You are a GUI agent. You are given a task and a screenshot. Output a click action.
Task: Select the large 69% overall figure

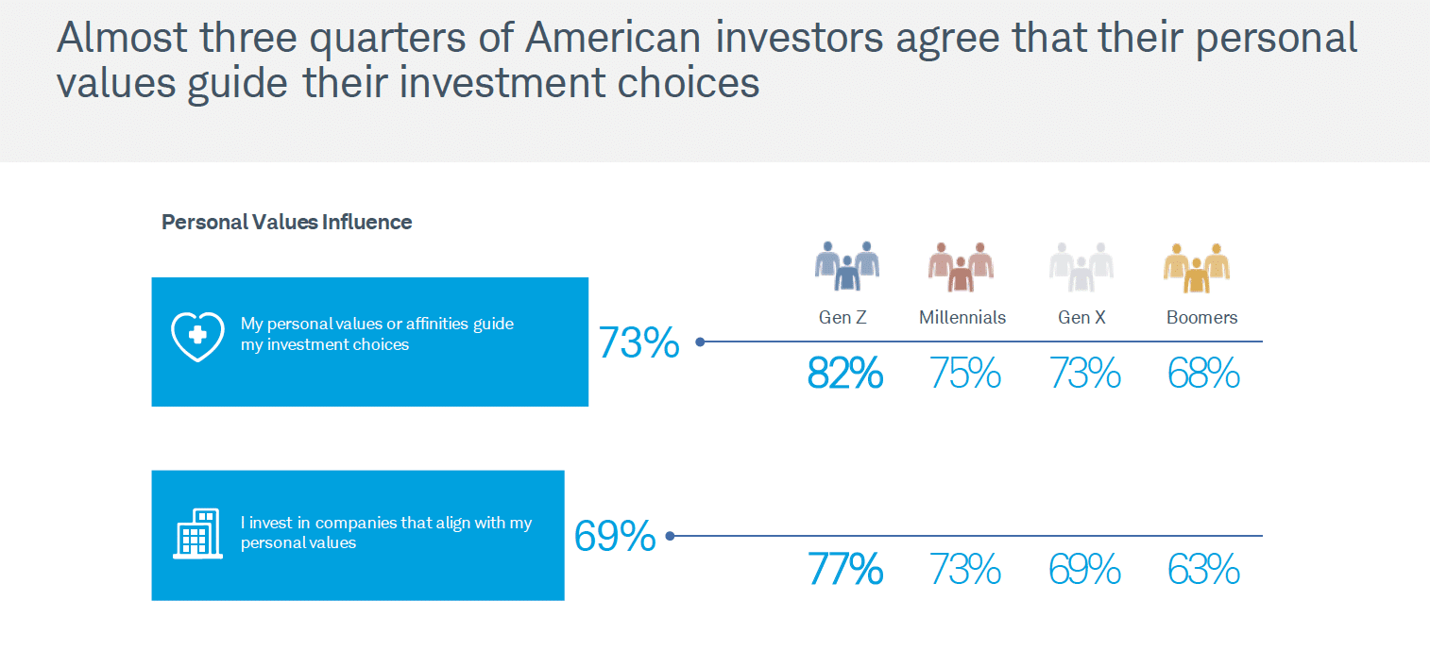pos(615,537)
